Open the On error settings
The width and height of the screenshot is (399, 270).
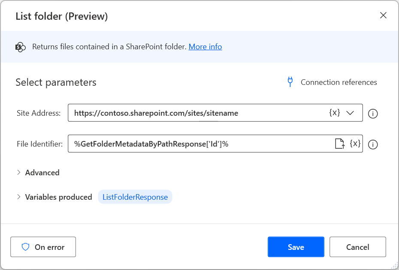pos(43,247)
